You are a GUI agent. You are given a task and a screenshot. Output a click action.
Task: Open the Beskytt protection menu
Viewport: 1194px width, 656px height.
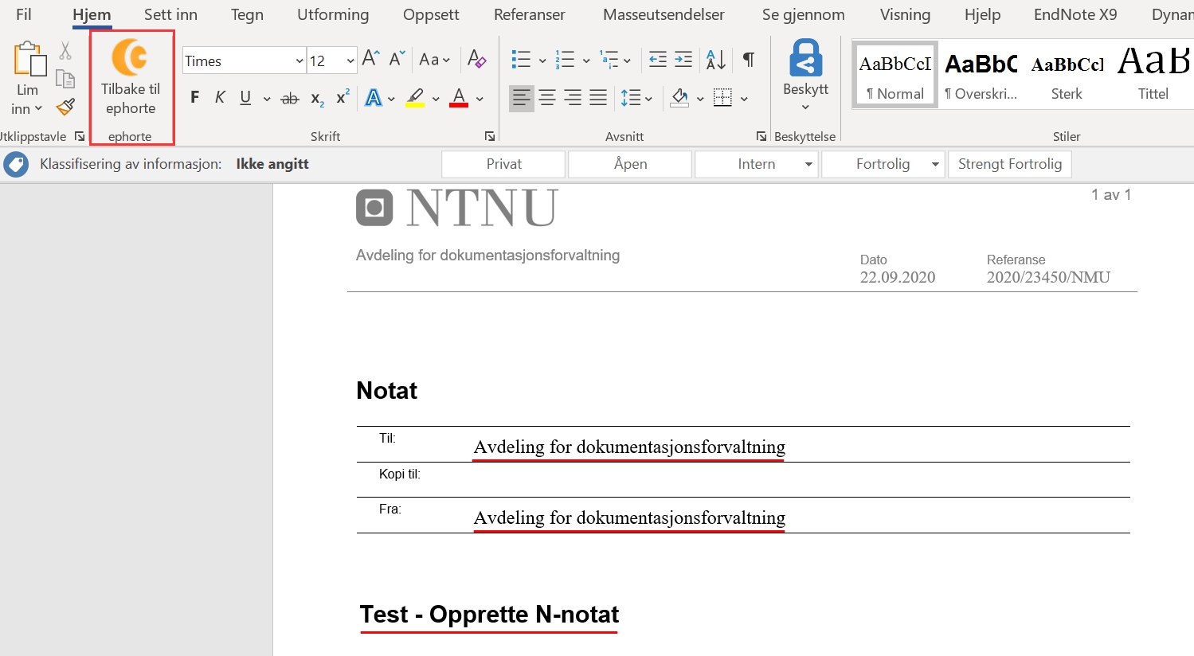pos(805,76)
